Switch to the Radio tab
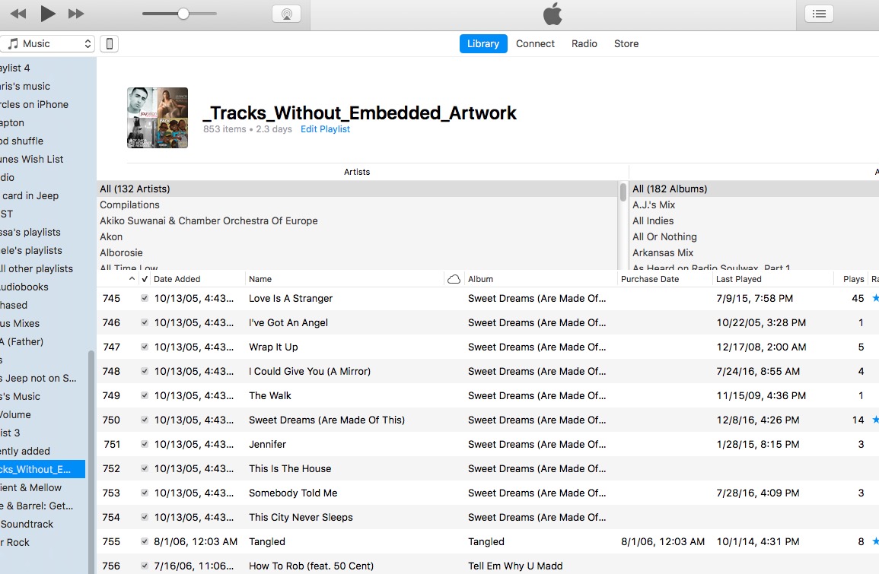This screenshot has height=574, width=879. pyautogui.click(x=584, y=43)
